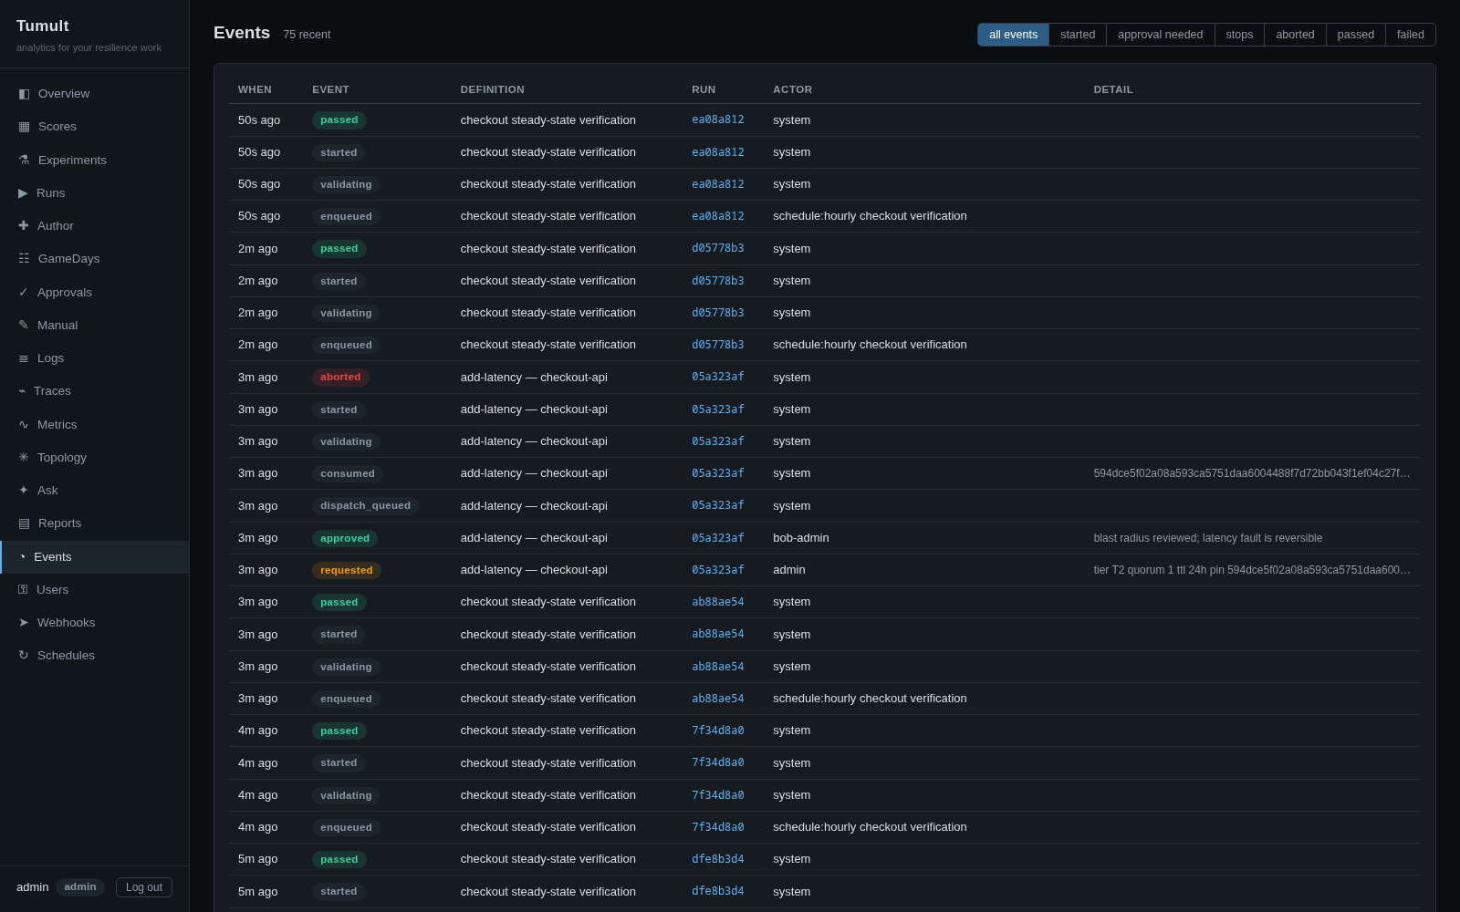This screenshot has height=912, width=1460.
Task: Click the Metrics wave icon
Action: (24, 424)
